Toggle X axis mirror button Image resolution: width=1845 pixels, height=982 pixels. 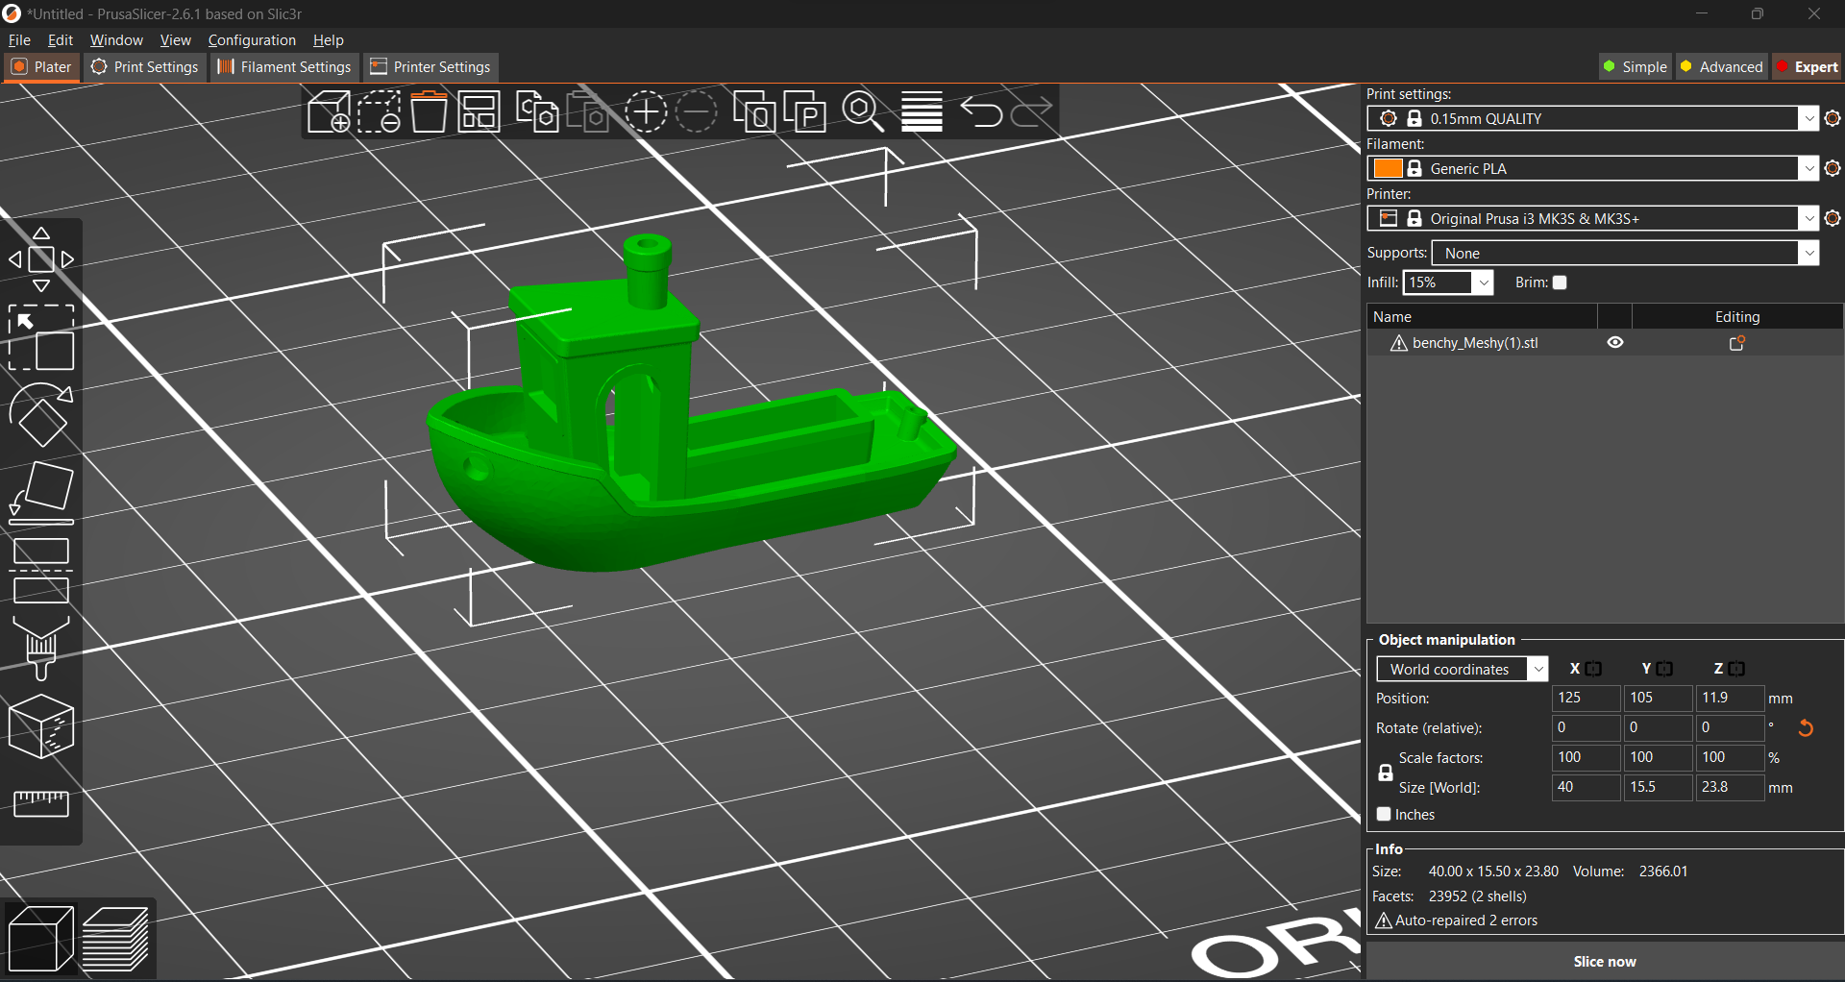pos(1594,669)
